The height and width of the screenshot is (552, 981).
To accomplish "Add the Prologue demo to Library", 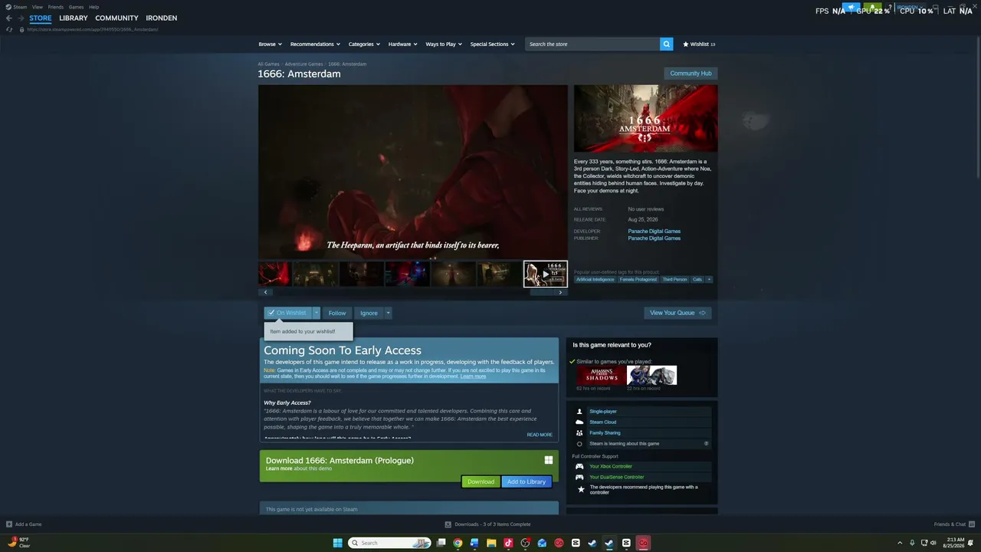I will tap(527, 481).
